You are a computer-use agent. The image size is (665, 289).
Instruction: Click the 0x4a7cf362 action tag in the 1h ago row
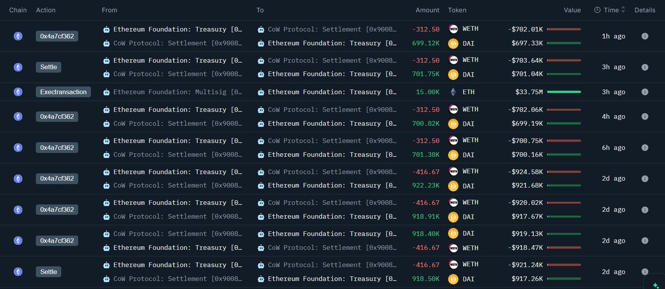[57, 36]
